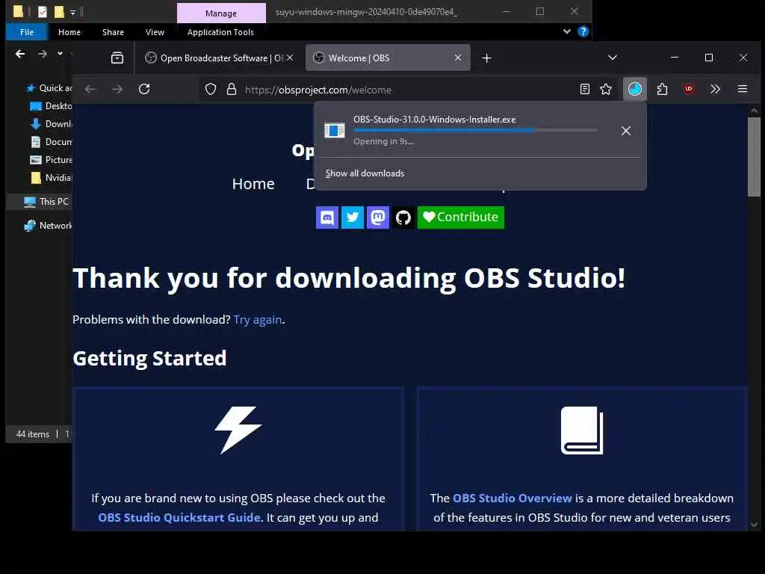Select Quick access in Explorer sidebar
This screenshot has height=574, width=765.
pyautogui.click(x=49, y=88)
